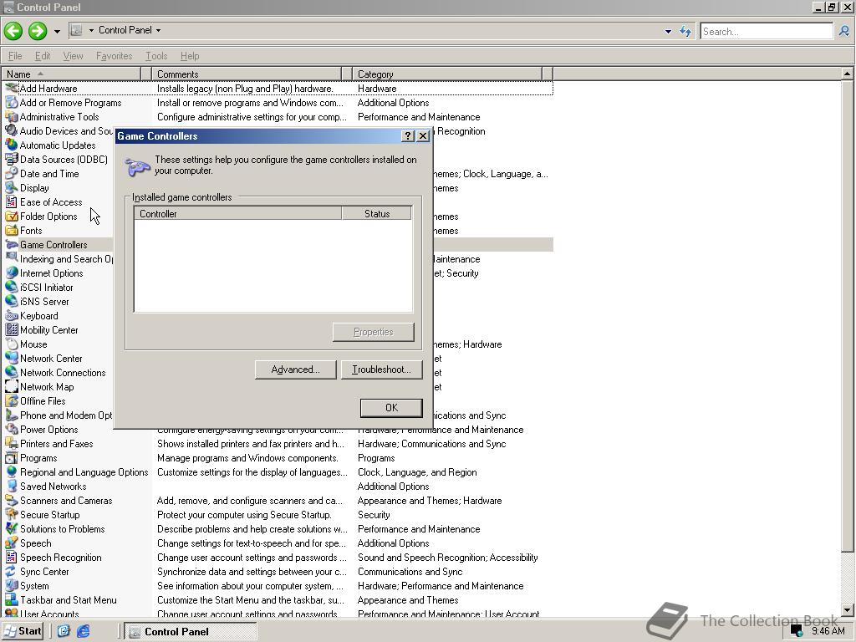
Task: Select the Display icon
Action: coord(11,187)
